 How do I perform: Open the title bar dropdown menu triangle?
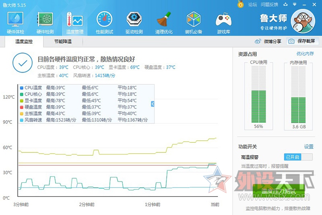(x=295, y=4)
